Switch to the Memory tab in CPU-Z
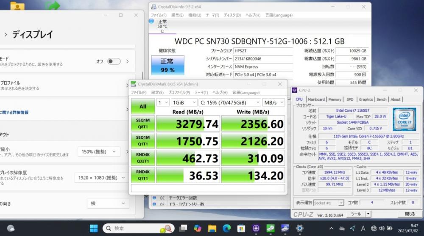The image size is (424, 236). point(335,99)
